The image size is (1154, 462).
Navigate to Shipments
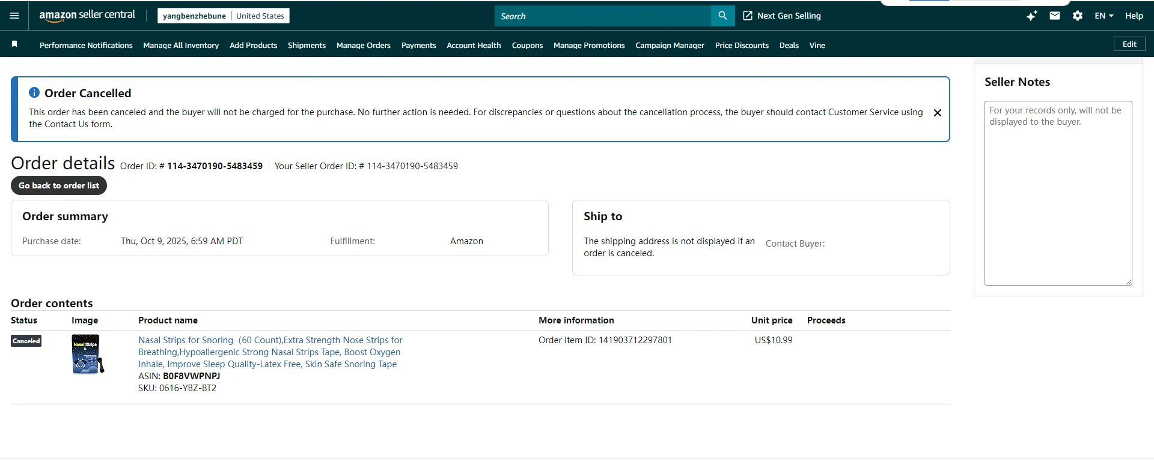[x=307, y=45]
